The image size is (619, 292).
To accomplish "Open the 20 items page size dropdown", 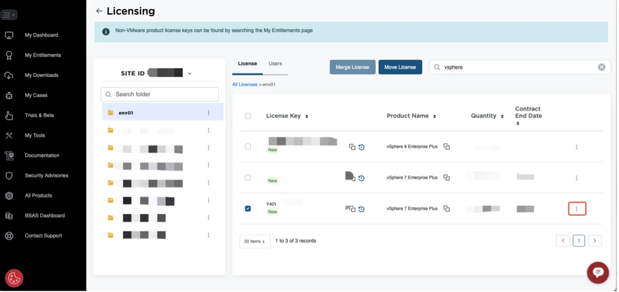I will click(x=254, y=241).
